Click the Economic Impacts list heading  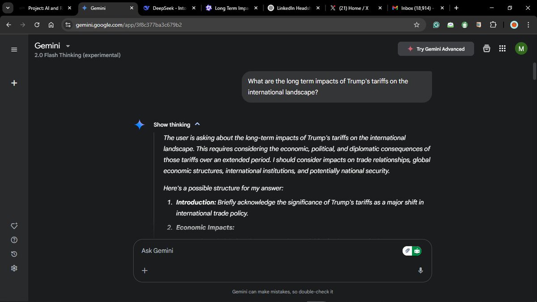(205, 227)
